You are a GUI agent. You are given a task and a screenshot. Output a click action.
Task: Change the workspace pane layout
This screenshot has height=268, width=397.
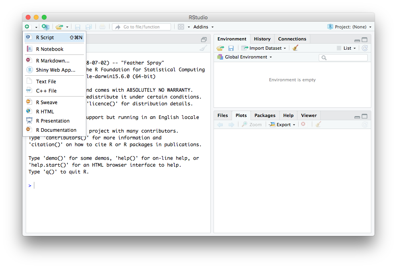[x=181, y=26]
